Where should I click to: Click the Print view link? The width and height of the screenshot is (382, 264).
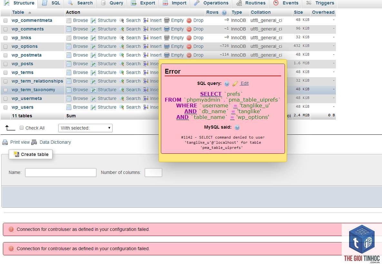click(20, 142)
